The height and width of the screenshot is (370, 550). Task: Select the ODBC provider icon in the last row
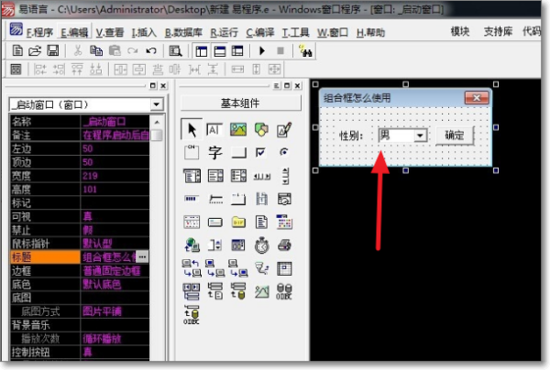[x=192, y=314]
